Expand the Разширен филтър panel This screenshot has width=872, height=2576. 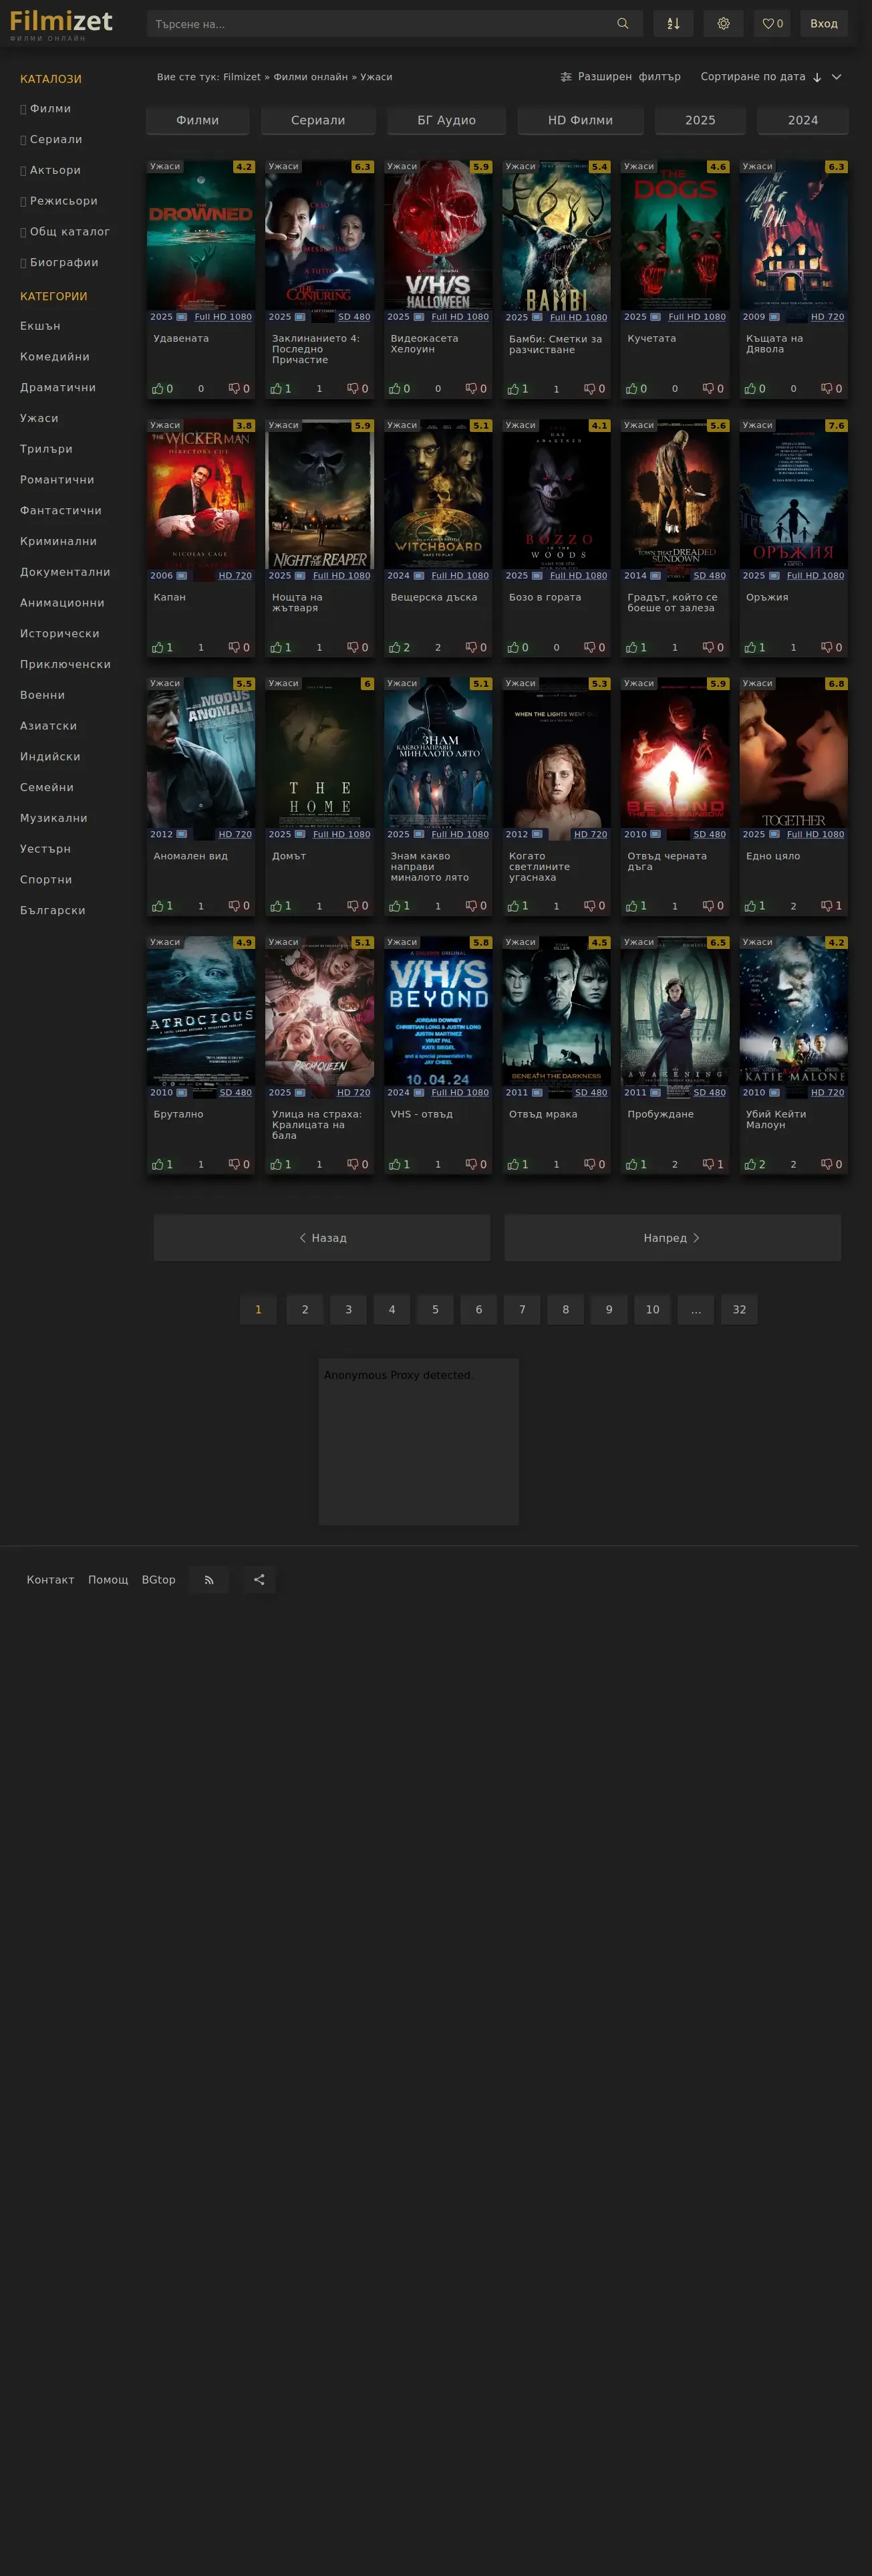tap(620, 77)
